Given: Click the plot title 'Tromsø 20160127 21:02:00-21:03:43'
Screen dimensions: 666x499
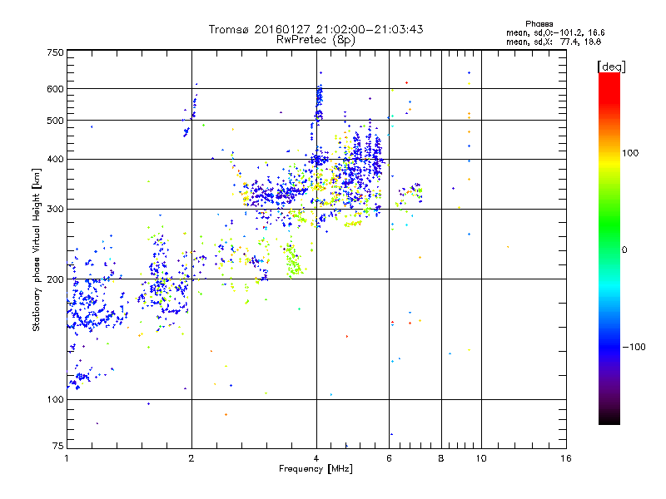Looking at the screenshot, I should tap(316, 29).
